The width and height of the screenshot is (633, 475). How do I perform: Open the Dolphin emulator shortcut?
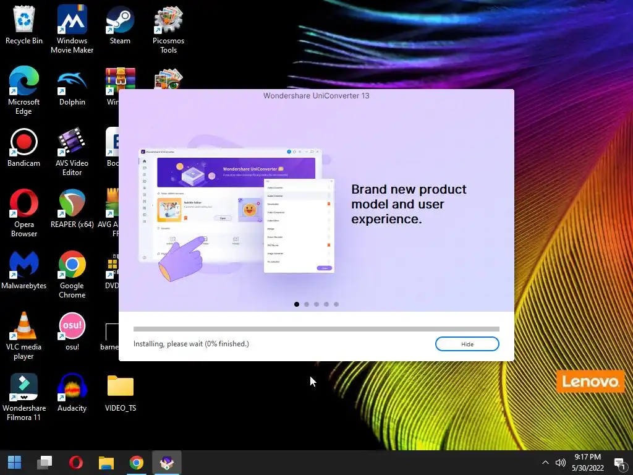(72, 87)
